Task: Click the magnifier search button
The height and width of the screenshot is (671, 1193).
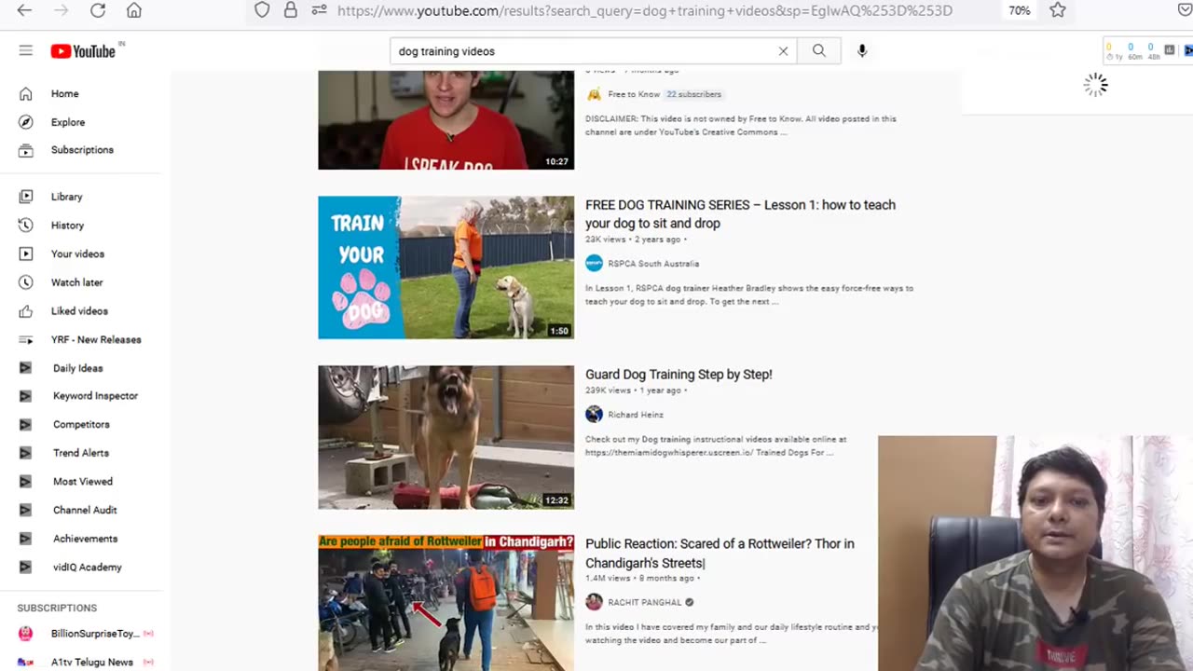Action: click(818, 51)
